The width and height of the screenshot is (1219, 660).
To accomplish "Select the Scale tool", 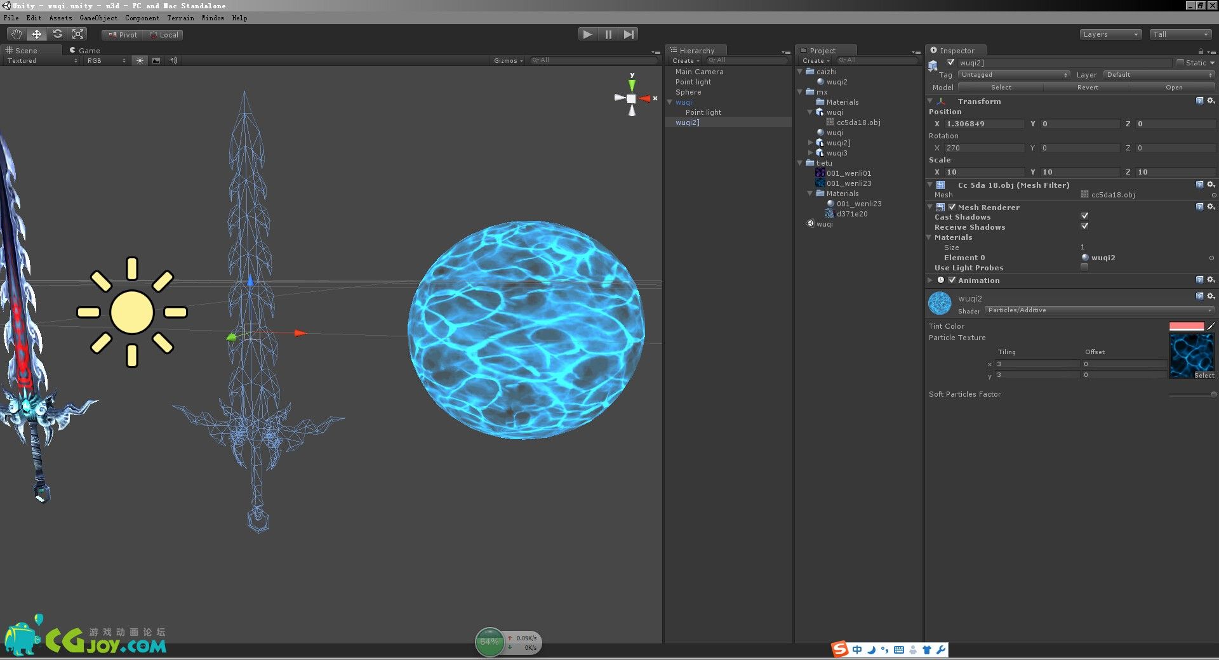I will [77, 34].
